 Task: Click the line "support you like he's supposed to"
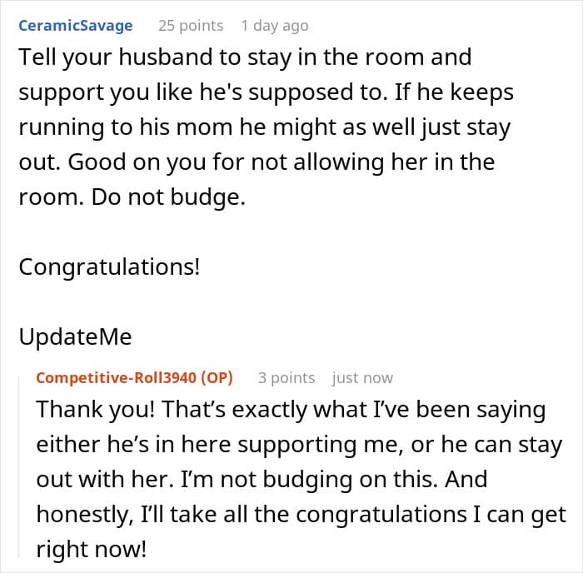click(267, 92)
